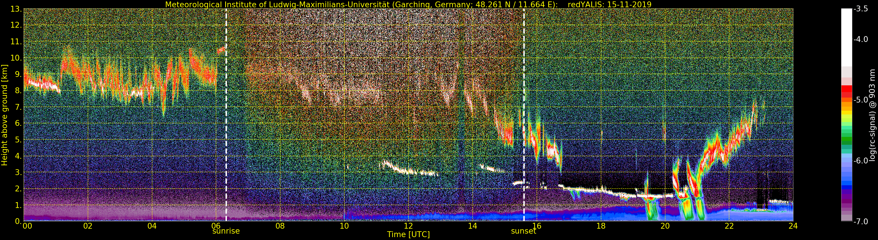Click the white top section of the colorbar
This screenshot has height=240, width=878.
point(846,38)
